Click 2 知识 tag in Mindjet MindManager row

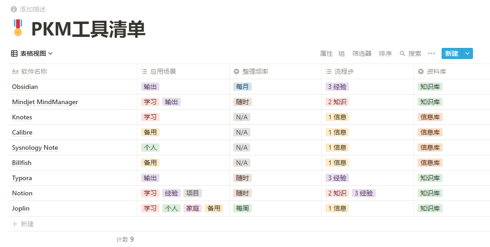(337, 102)
